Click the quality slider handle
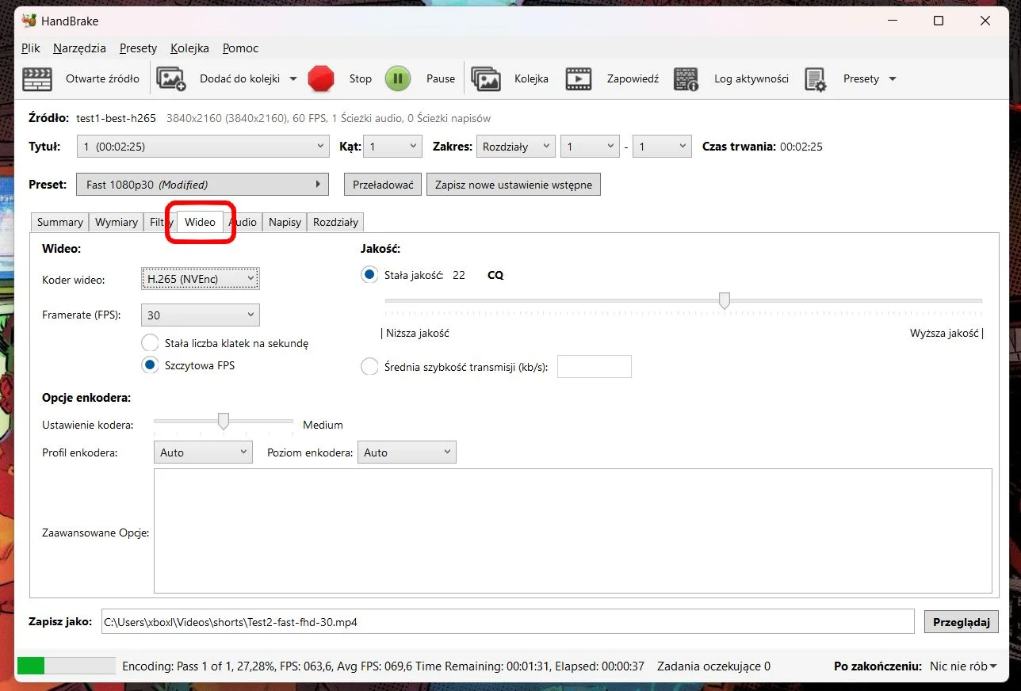1021x691 pixels. (x=724, y=300)
